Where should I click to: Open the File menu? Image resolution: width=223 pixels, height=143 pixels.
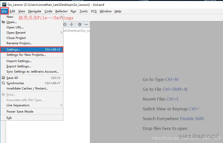coord(4,11)
